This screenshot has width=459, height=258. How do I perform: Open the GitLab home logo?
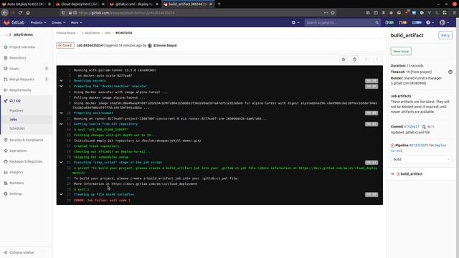[x=14, y=22]
